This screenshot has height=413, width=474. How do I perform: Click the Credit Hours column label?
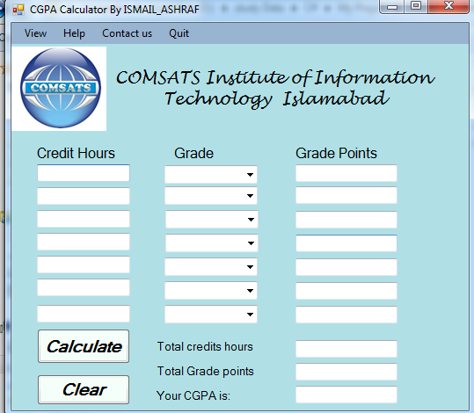(76, 153)
